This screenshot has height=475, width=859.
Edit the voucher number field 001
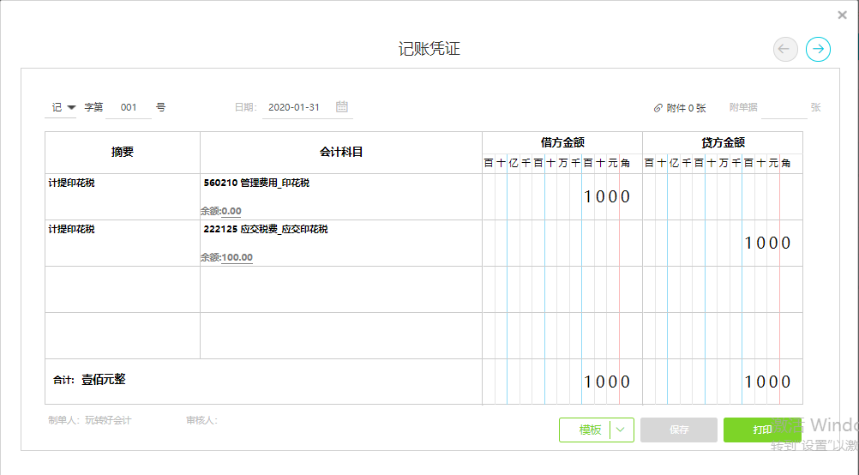tap(129, 107)
